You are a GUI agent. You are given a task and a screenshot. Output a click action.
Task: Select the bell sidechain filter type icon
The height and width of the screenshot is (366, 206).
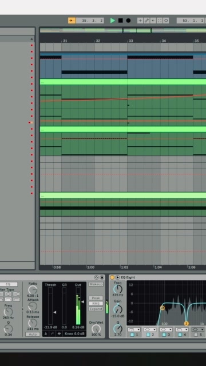9,294
